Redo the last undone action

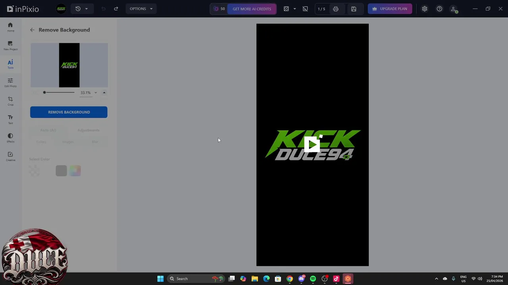116,9
